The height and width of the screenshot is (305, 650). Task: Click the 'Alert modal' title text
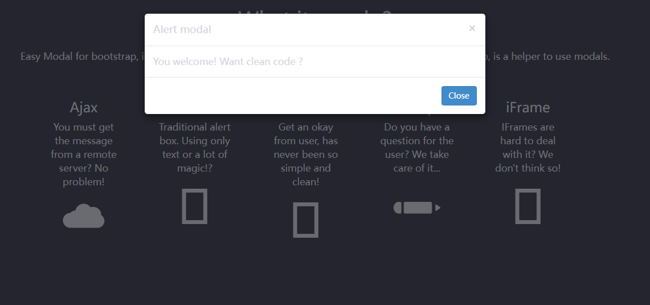pos(182,30)
